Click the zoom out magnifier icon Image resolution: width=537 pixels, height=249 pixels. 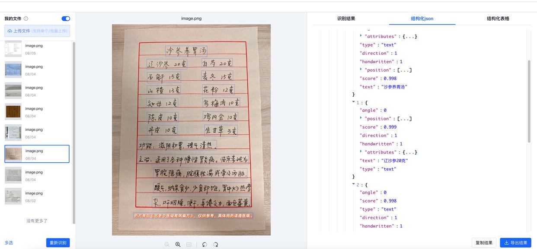point(167,244)
